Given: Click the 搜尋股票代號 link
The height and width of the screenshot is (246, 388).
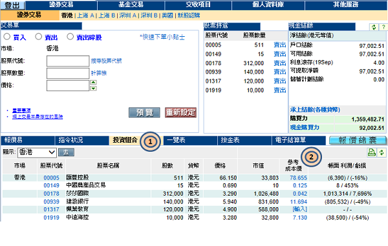Looking at the screenshot, I should pyautogui.click(x=107, y=61).
